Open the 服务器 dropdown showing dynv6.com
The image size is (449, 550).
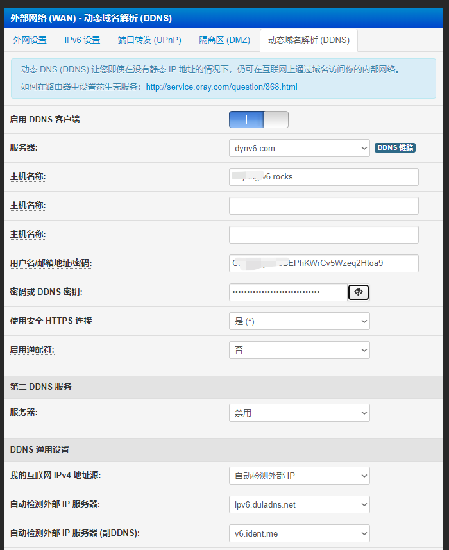coord(299,148)
